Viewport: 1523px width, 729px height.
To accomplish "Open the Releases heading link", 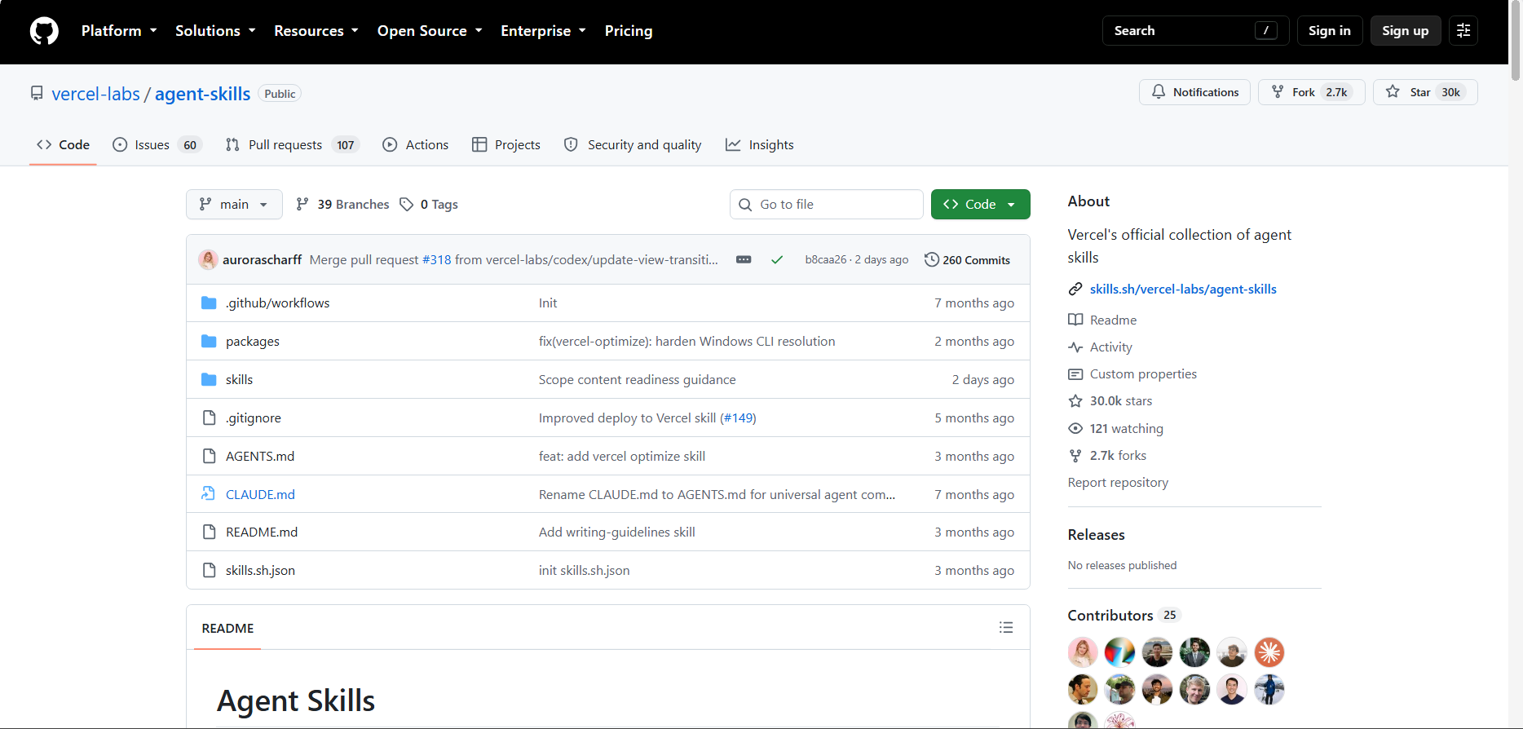I will tap(1097, 535).
